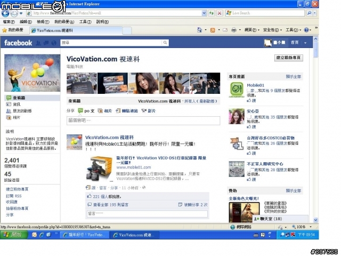The height and width of the screenshot is (256, 341).
Task: Open the Facebook account dropdown arrow
Action: pos(305,43)
